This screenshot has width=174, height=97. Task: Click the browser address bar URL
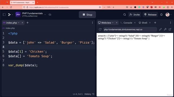[49, 7]
